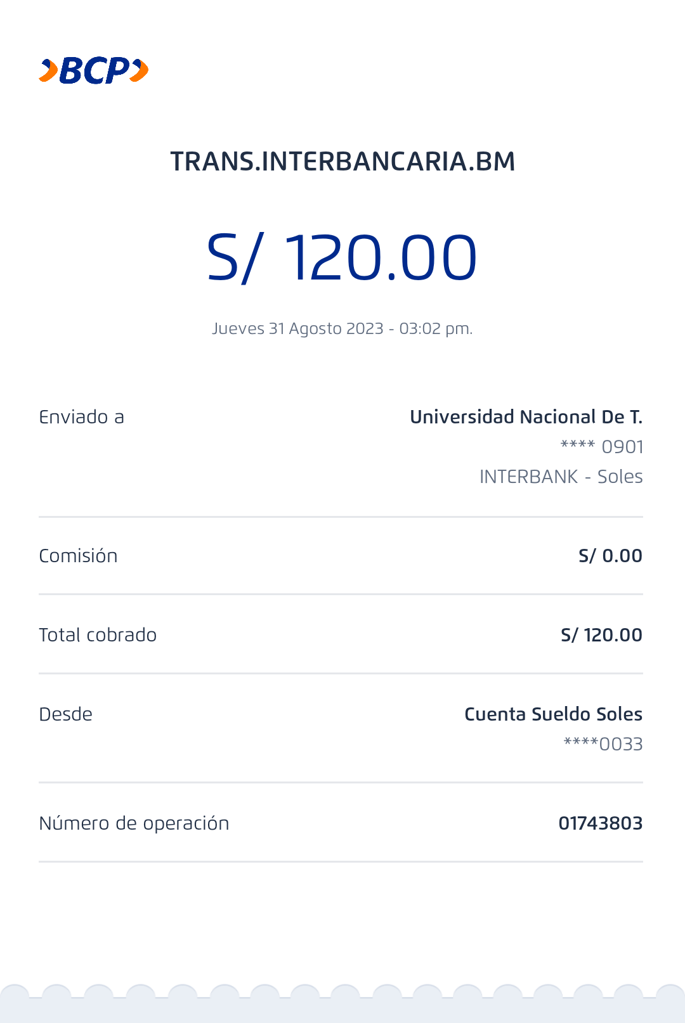Click the INTERBANK - Soles bank text

pos(561,477)
